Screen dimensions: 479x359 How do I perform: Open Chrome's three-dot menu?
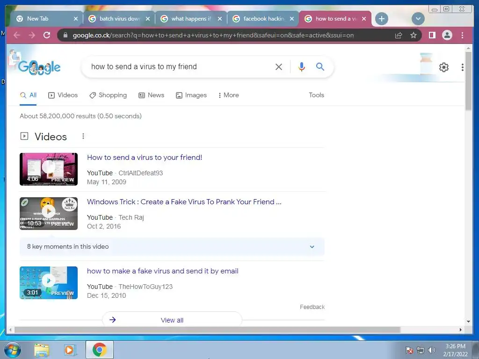tap(462, 36)
